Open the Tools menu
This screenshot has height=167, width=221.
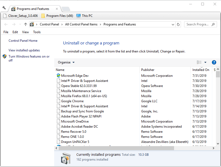37,32
